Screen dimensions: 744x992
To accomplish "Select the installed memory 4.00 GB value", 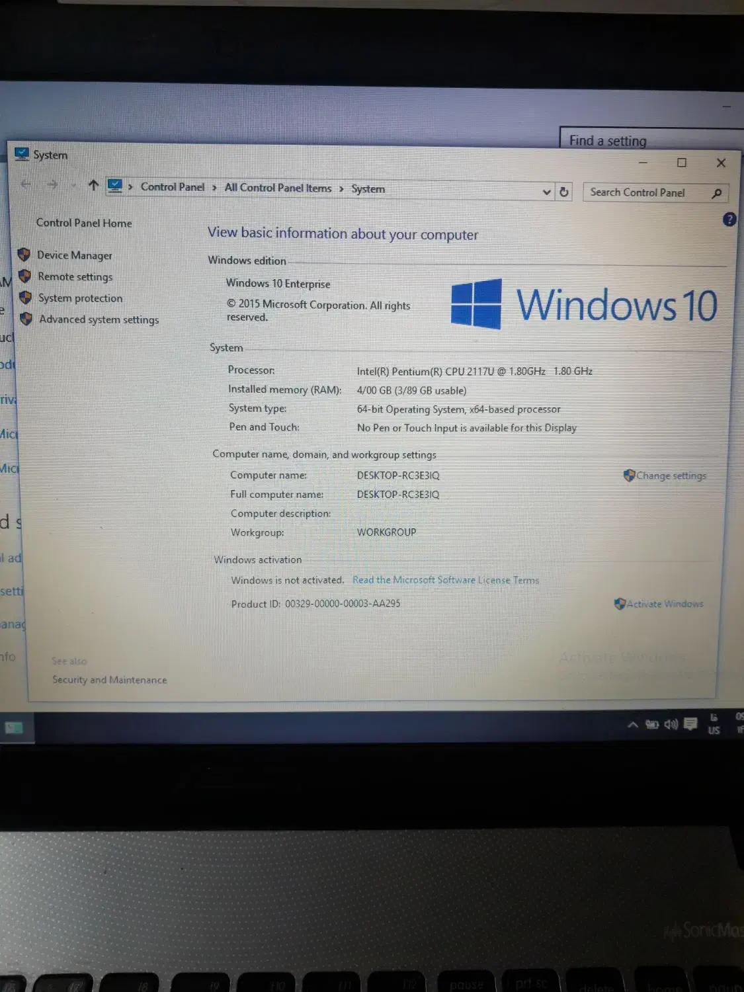I will (411, 391).
